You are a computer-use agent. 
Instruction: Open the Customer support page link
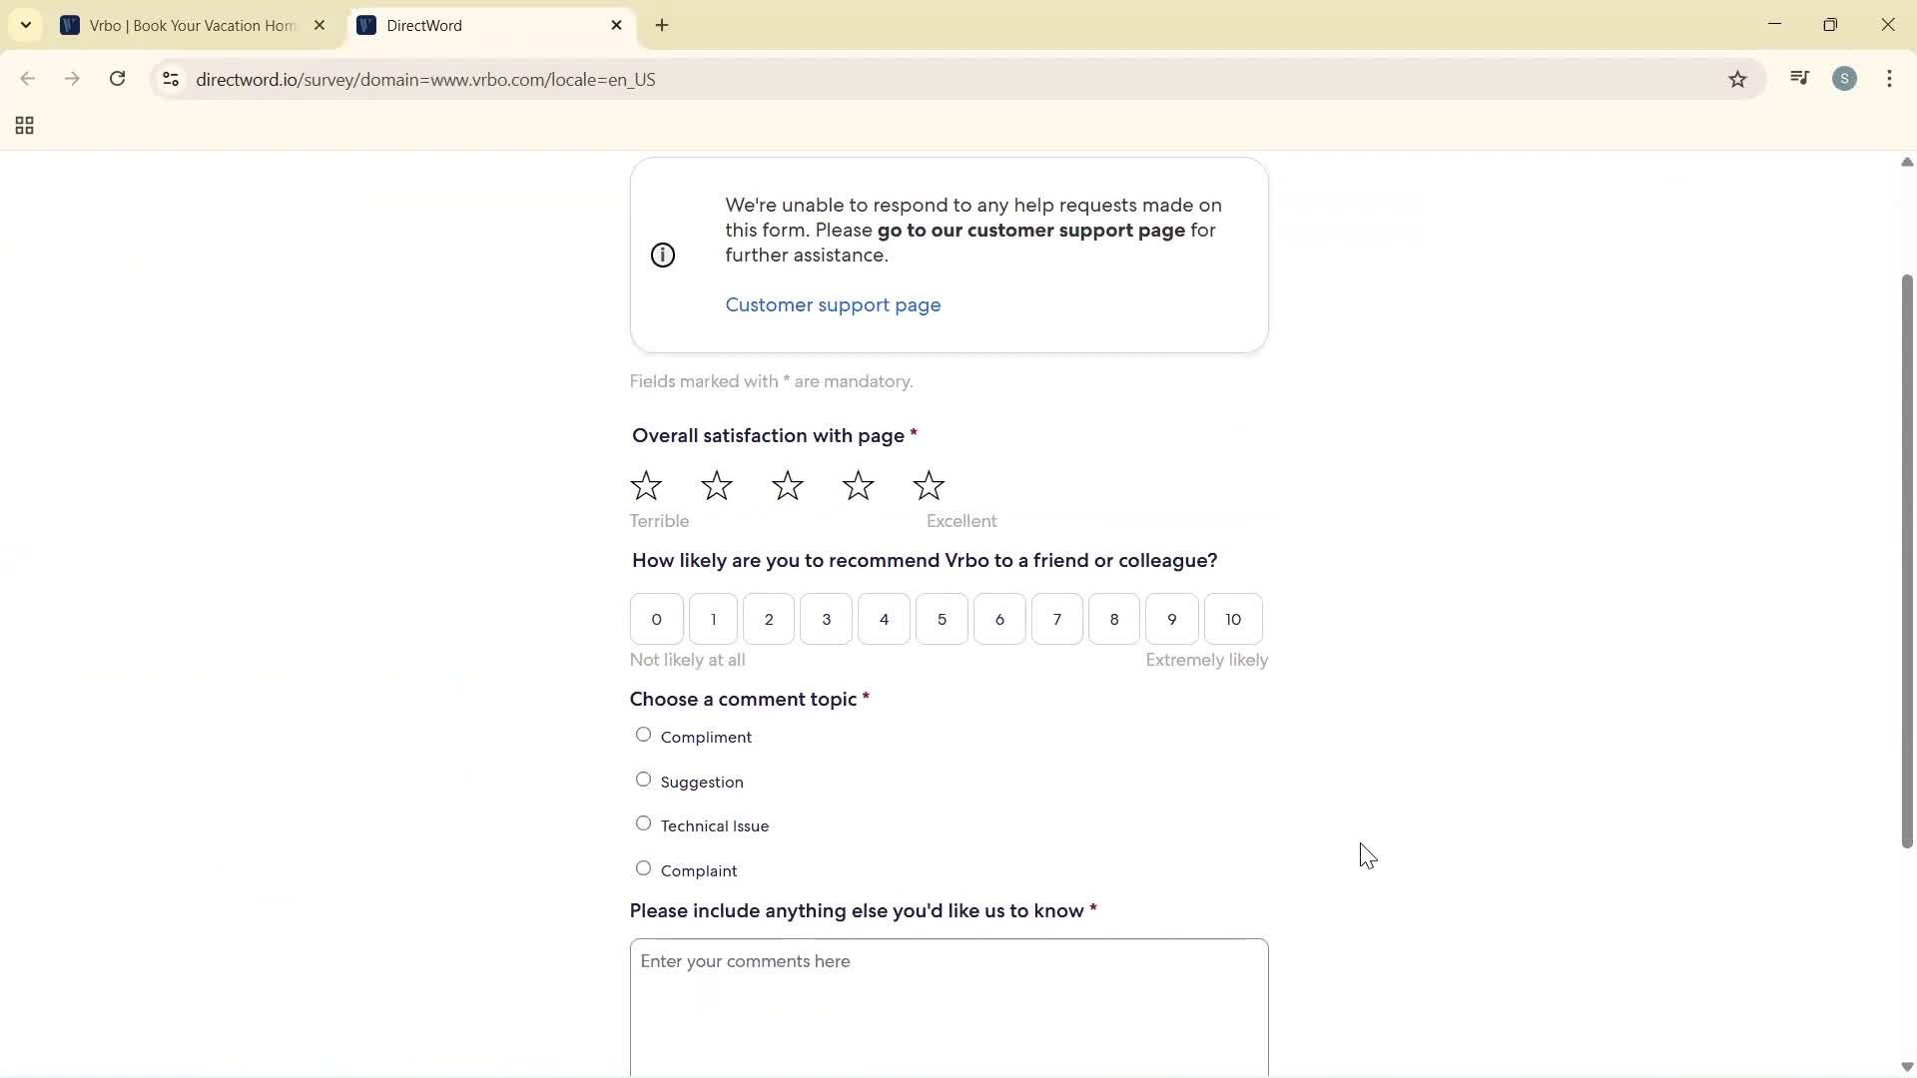pos(833,304)
